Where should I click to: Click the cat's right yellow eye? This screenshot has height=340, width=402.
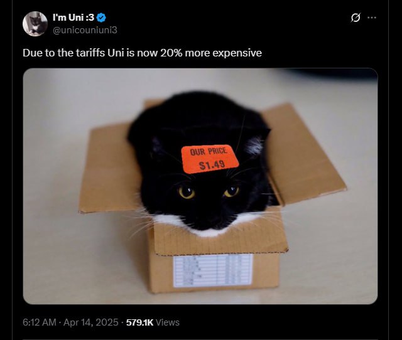pyautogui.click(x=232, y=191)
